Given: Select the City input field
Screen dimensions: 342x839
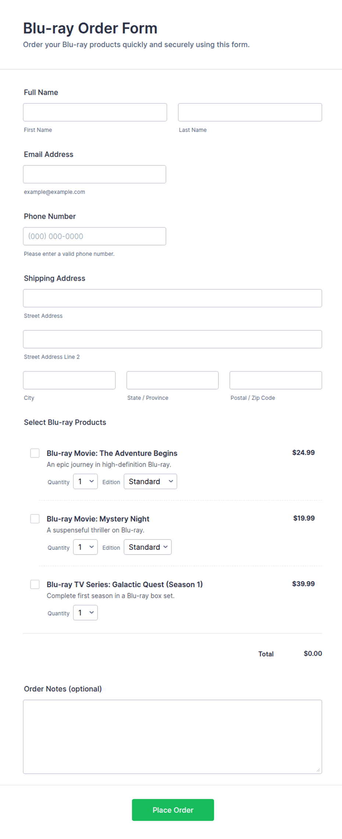Looking at the screenshot, I should (69, 380).
